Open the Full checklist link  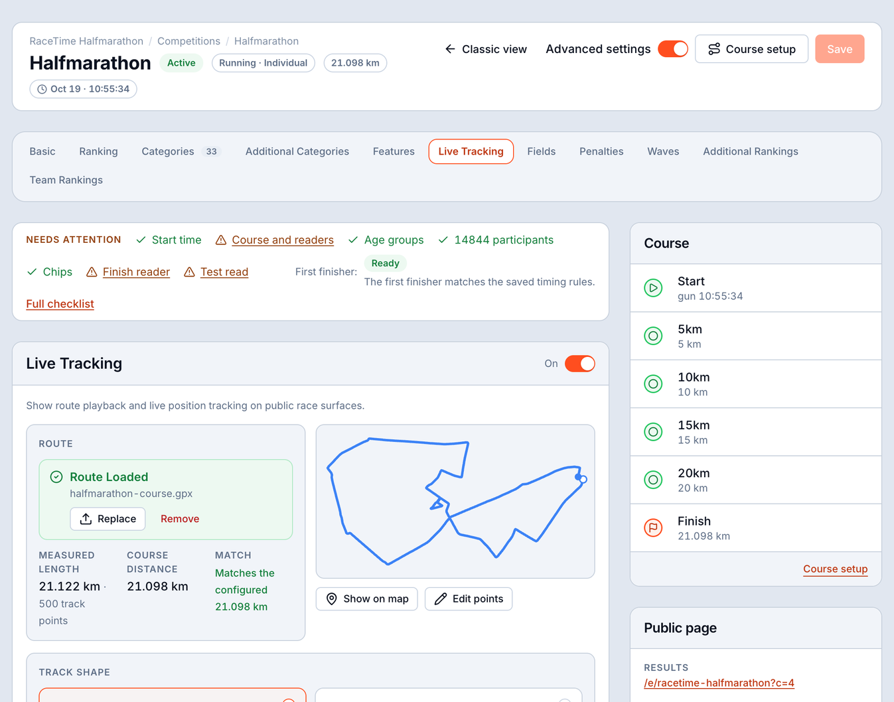click(x=60, y=304)
